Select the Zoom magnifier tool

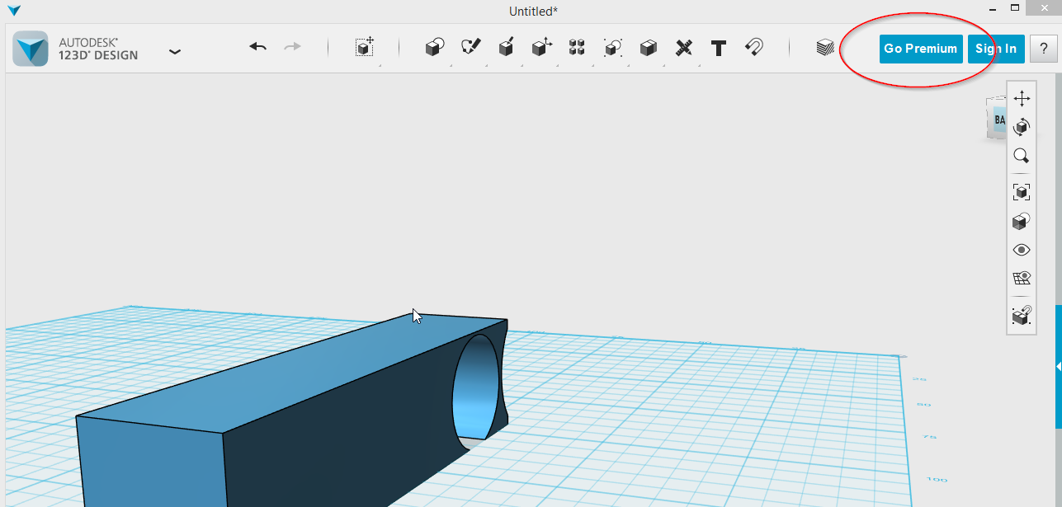point(1022,156)
